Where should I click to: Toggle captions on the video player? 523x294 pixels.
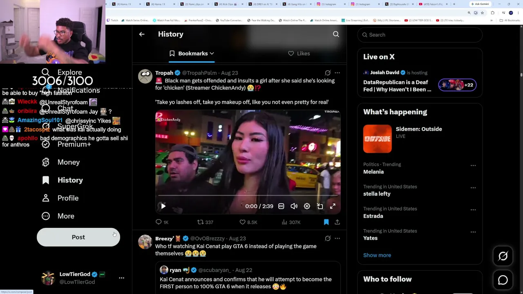point(281,206)
